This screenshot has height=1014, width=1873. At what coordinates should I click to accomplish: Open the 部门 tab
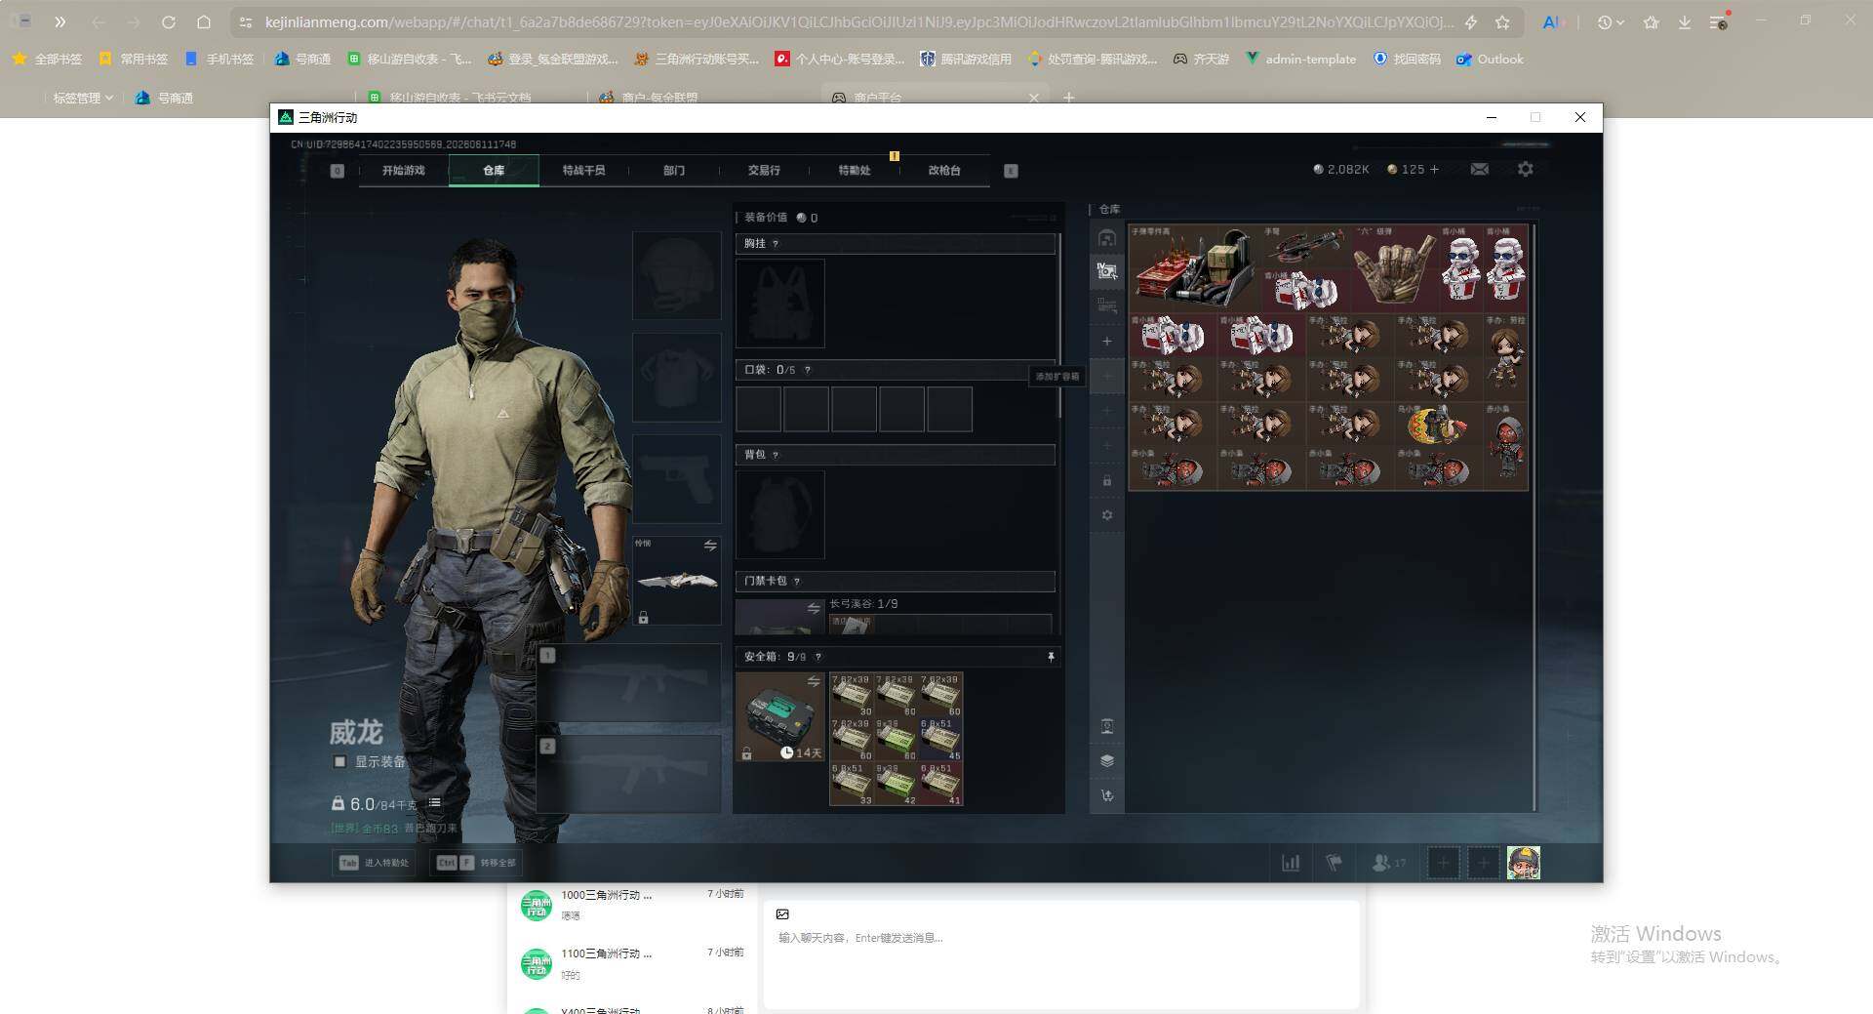(674, 171)
